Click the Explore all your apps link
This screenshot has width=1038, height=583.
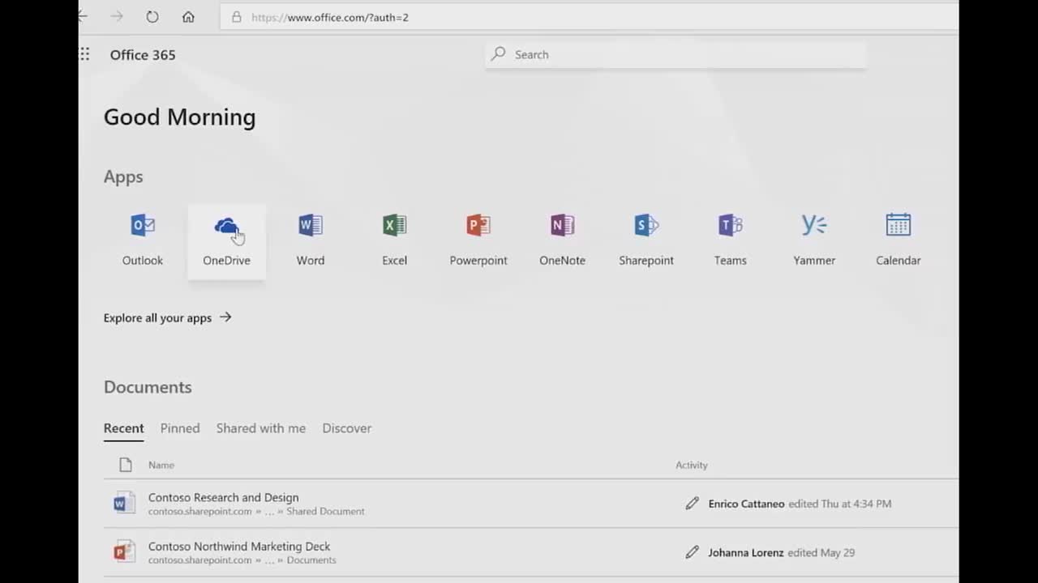point(157,317)
